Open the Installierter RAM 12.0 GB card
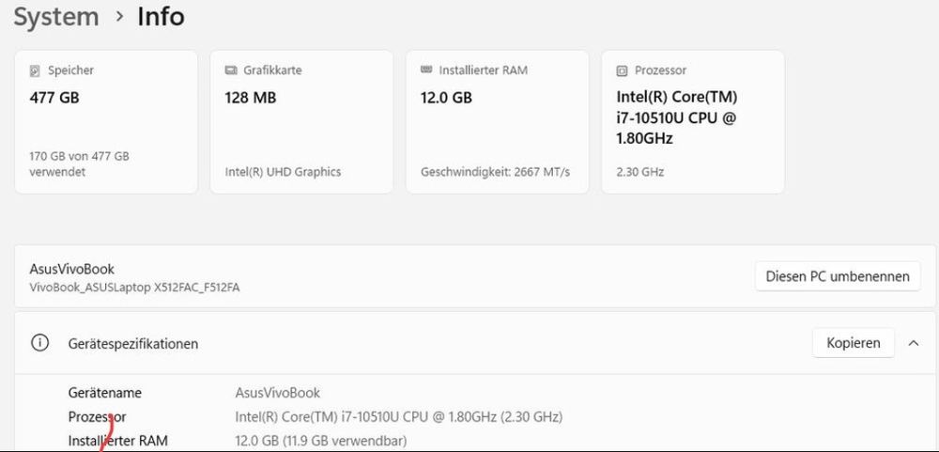 497,122
